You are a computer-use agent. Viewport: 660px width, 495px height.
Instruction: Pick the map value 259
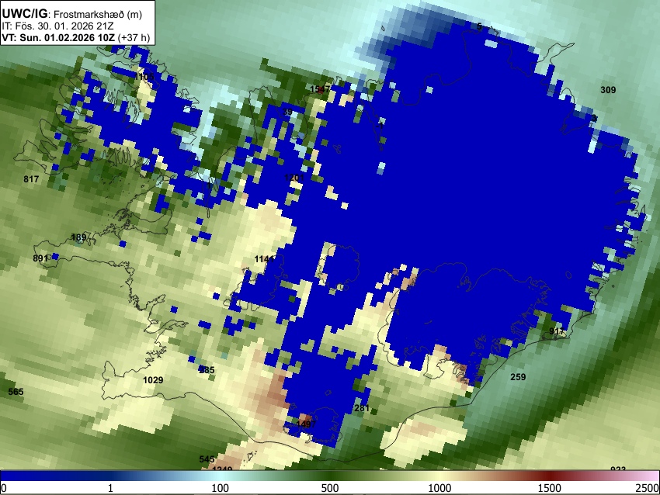(x=518, y=377)
